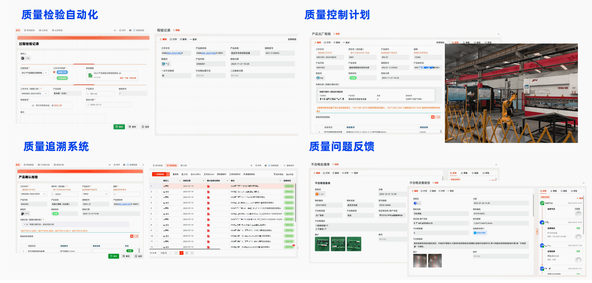Open the PDF icon in table row 5

208,208
